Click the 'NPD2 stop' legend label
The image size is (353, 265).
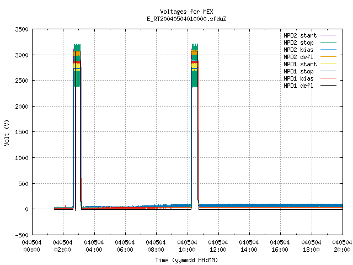298,43
